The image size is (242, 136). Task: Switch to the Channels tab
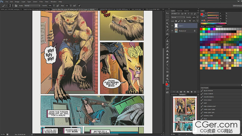tap(179, 11)
